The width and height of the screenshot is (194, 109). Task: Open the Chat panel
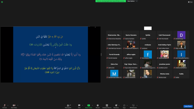point(79,106)
